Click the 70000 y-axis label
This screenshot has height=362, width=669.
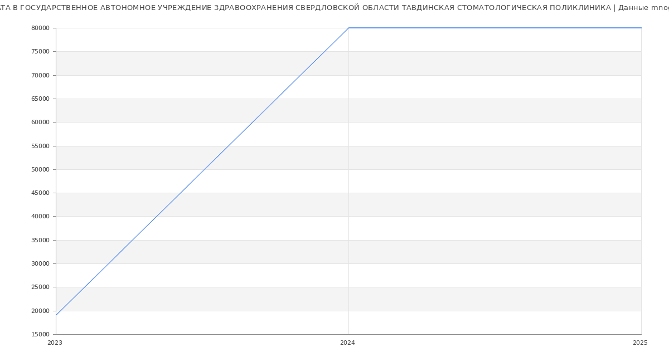pos(40,75)
